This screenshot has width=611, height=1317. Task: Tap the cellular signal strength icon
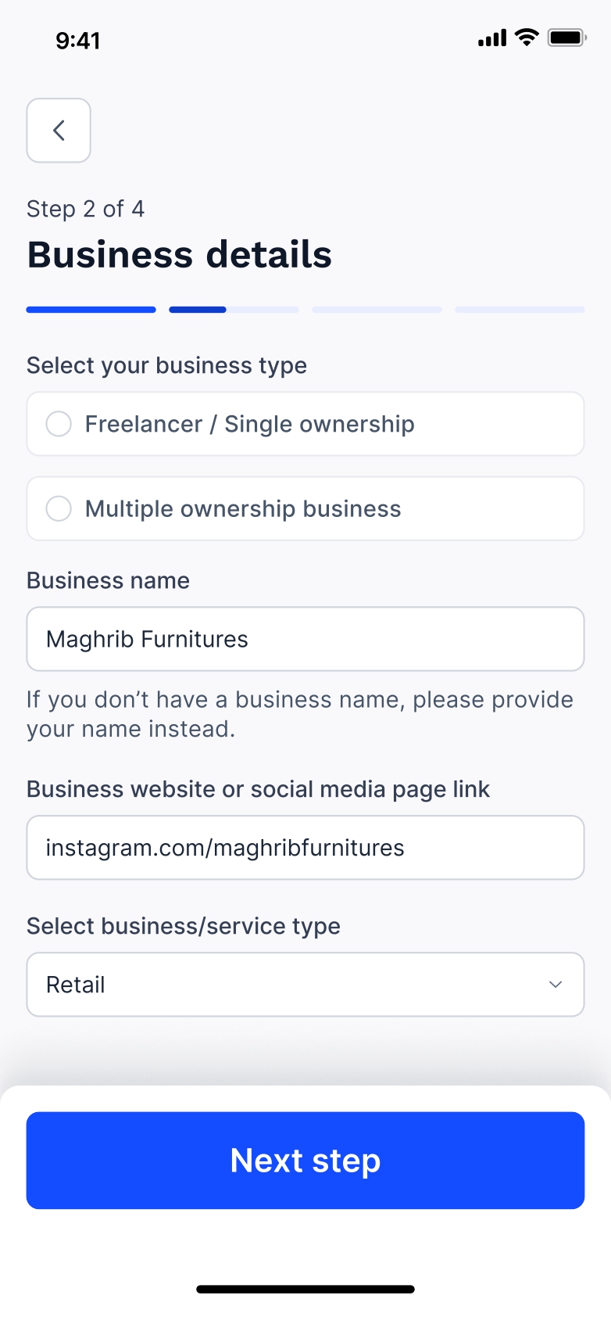click(492, 38)
